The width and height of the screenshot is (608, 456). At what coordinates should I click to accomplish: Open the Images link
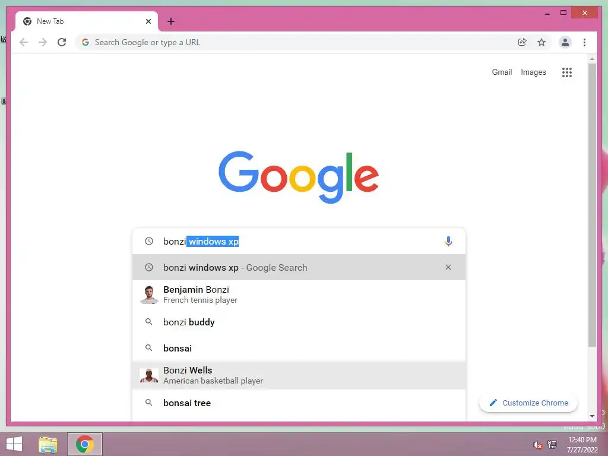533,72
